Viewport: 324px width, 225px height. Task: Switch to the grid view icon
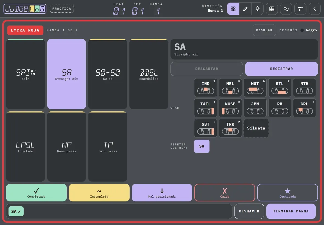coord(233,9)
